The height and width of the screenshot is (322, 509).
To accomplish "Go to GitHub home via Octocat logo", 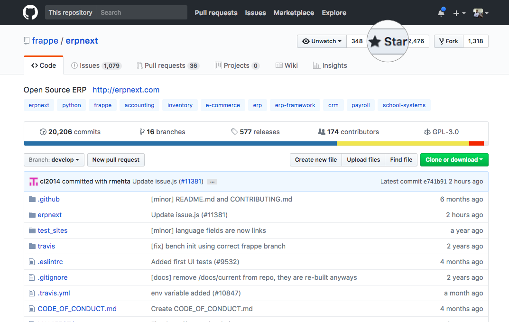I will [30, 13].
